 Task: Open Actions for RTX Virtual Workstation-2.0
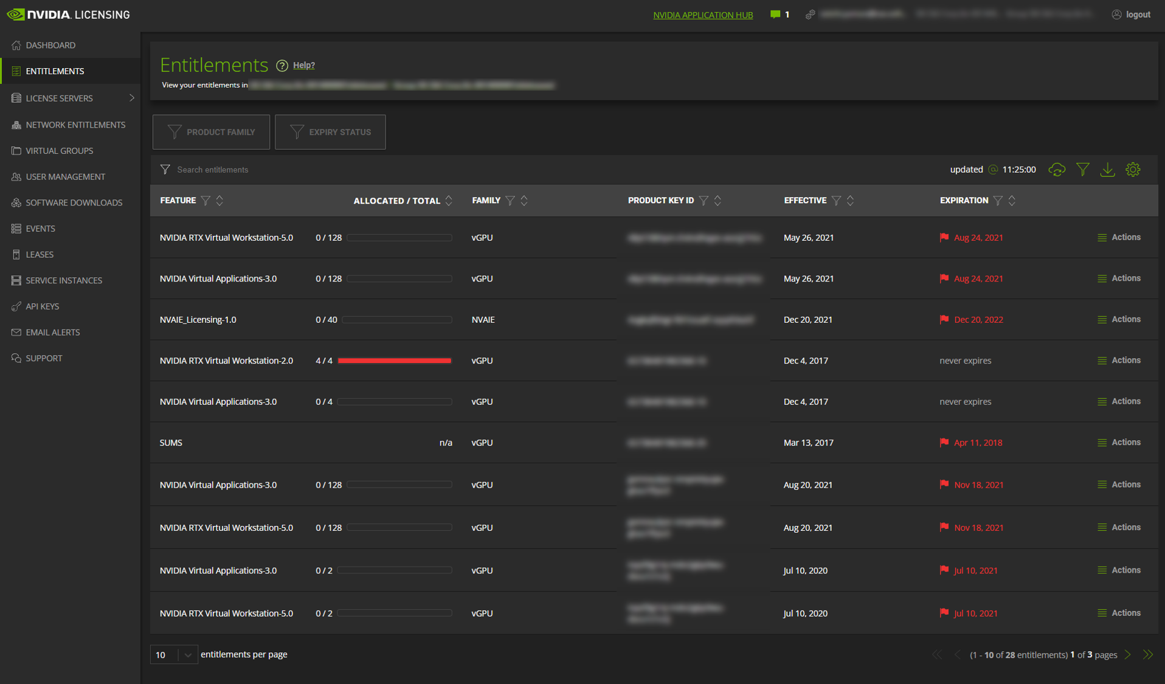(1119, 360)
